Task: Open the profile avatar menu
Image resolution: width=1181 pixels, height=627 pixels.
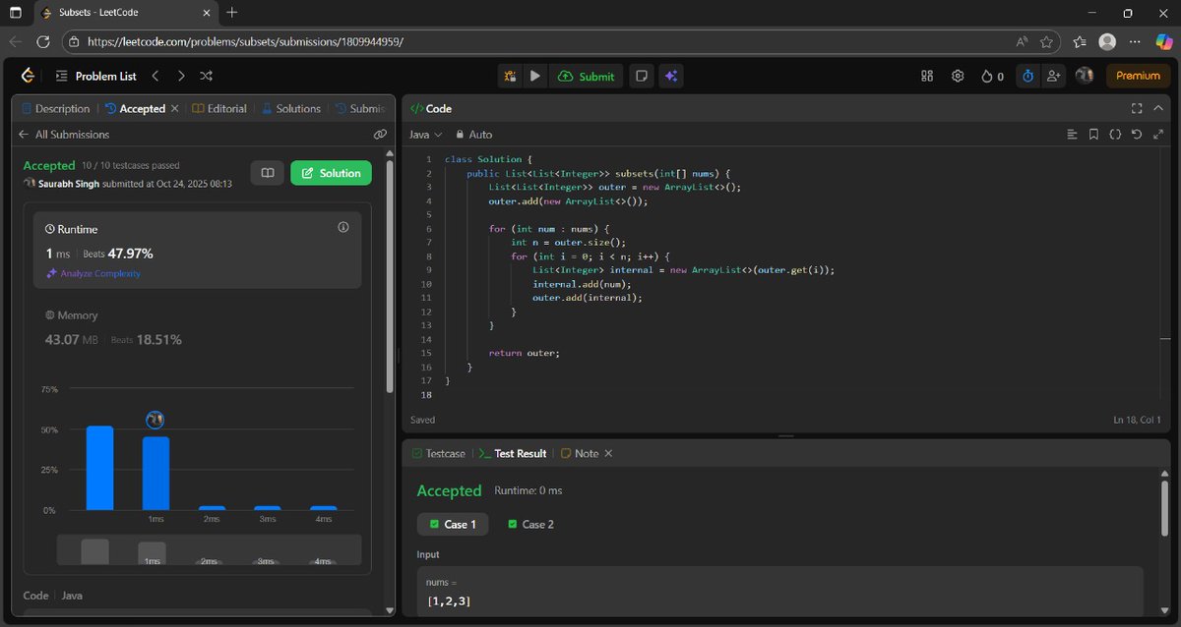Action: 1085,76
